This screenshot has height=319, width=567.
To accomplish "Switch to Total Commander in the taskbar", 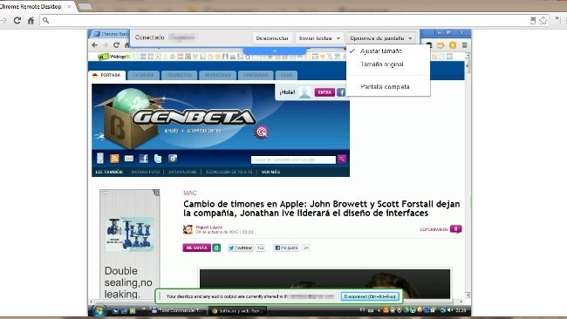I will tap(179, 310).
